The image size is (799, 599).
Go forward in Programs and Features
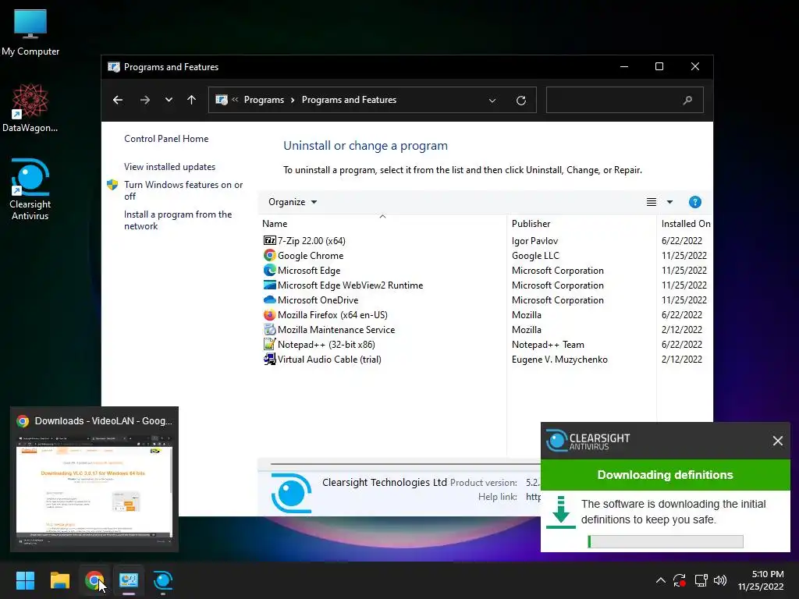pos(144,100)
